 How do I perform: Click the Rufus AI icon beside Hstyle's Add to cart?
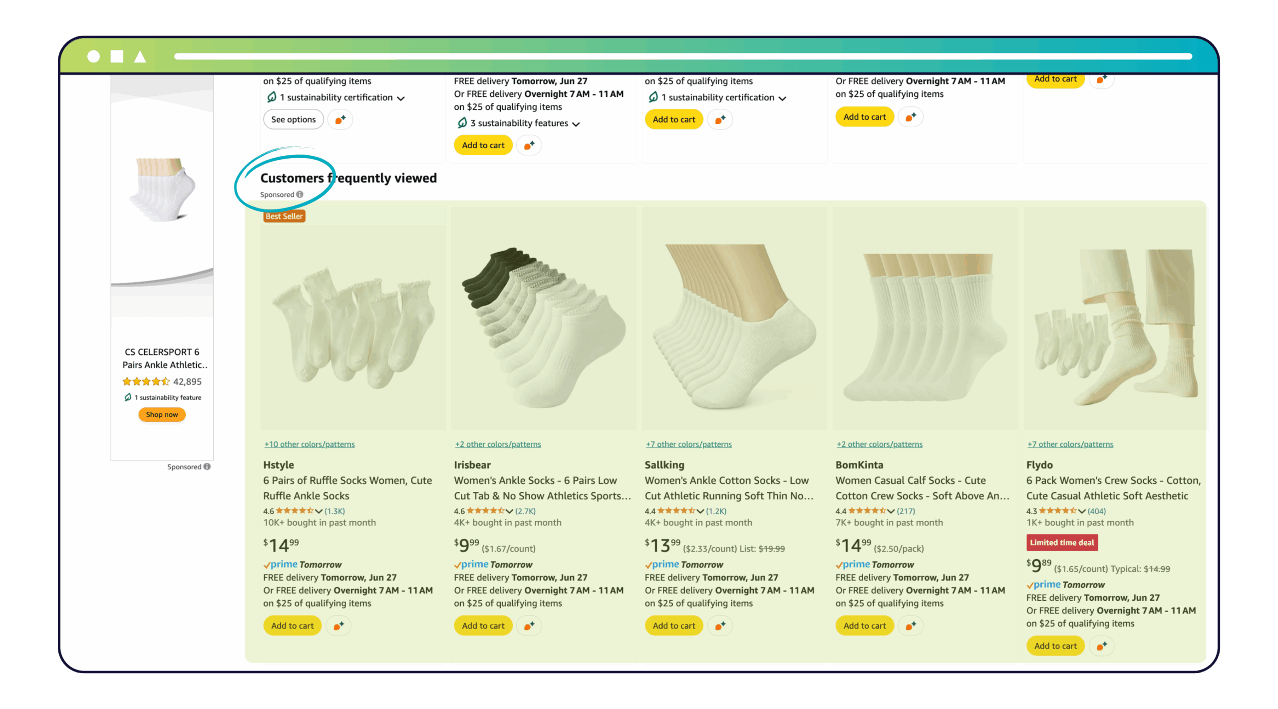pyautogui.click(x=338, y=626)
